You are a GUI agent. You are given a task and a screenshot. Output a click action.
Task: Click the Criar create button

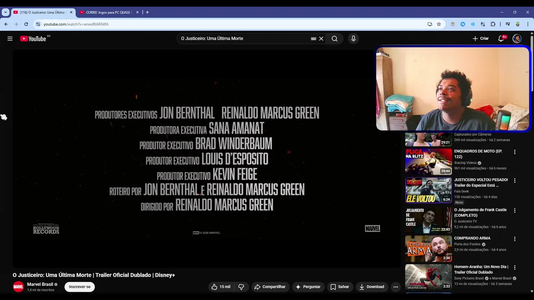point(481,39)
